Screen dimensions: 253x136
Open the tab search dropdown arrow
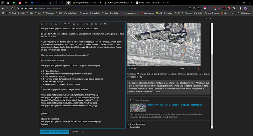click(3, 3)
